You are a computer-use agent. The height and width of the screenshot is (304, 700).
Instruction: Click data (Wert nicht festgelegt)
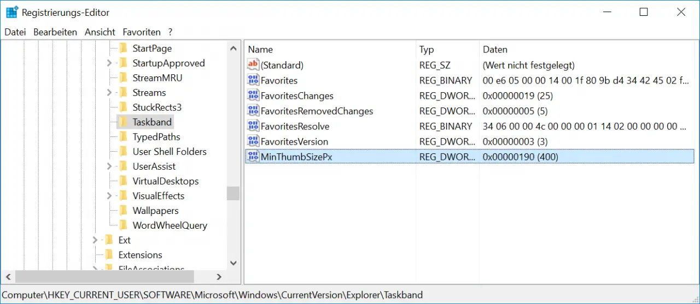(x=528, y=65)
